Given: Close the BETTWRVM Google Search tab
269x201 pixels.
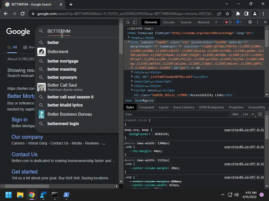Looking at the screenshot, I should point(61,4).
